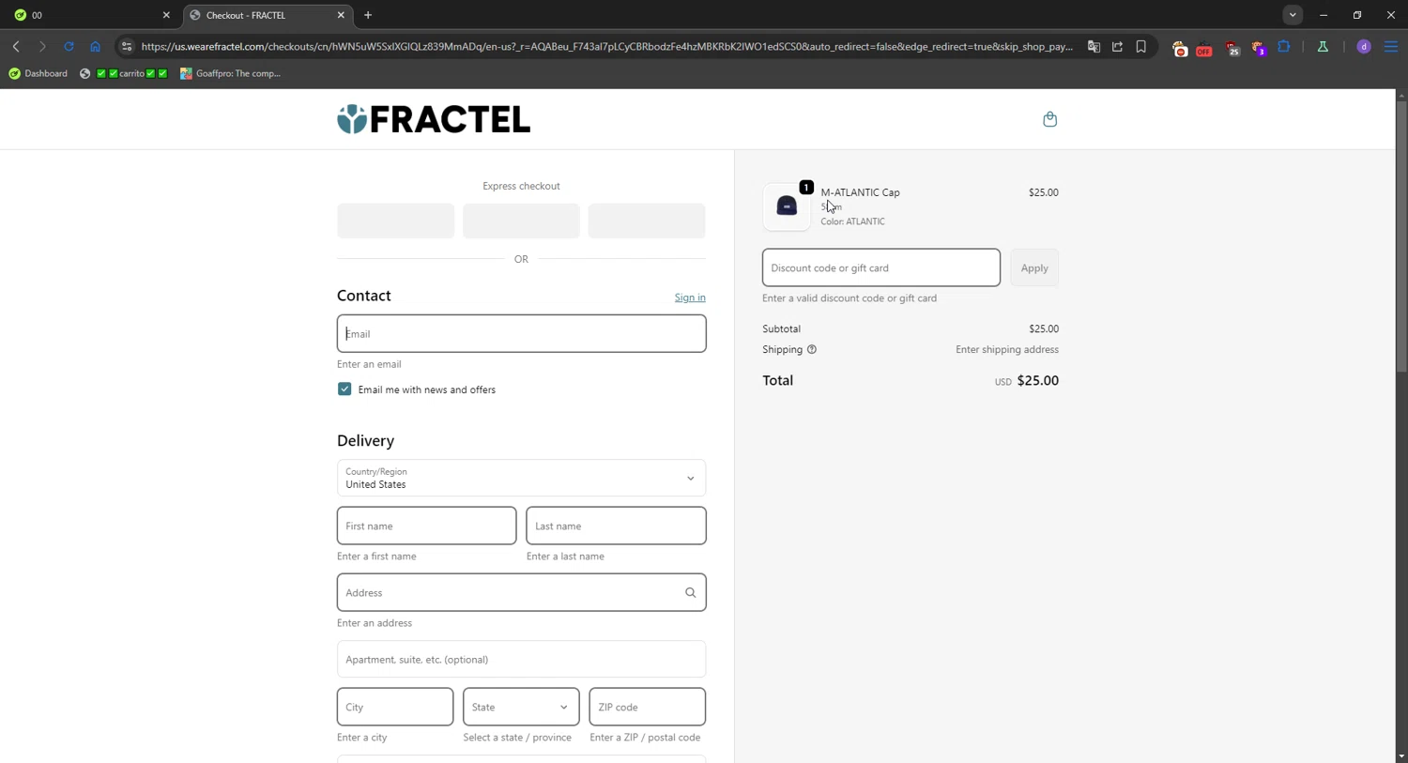
Task: Open the State dropdown
Action: [521, 707]
